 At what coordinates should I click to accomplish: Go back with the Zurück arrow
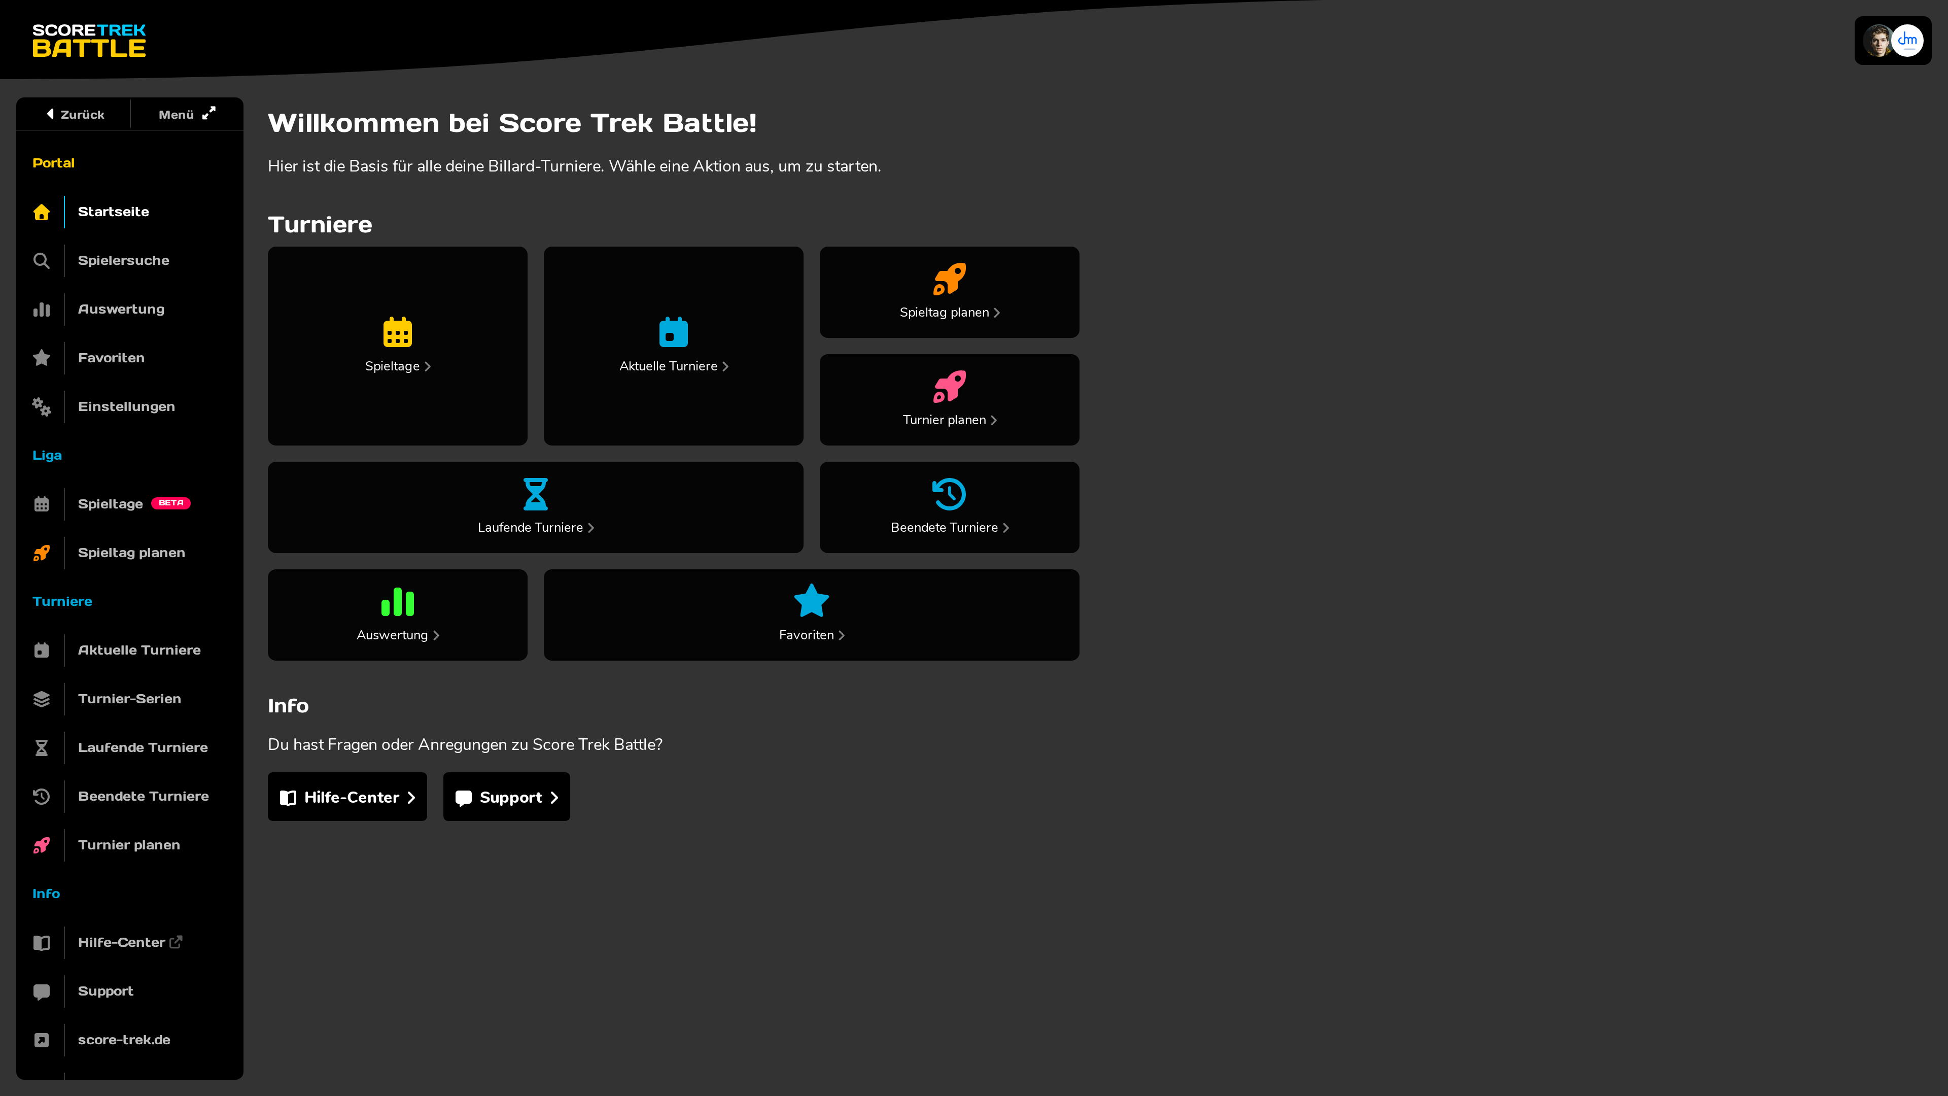point(74,114)
